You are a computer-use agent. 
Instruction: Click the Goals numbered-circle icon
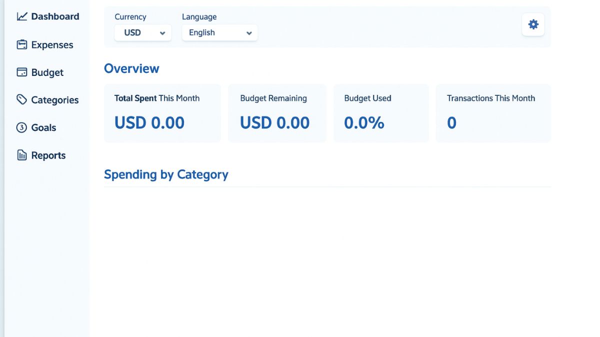point(21,127)
